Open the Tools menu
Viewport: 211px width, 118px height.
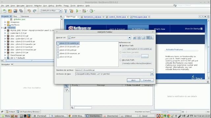(x=73, y=6)
